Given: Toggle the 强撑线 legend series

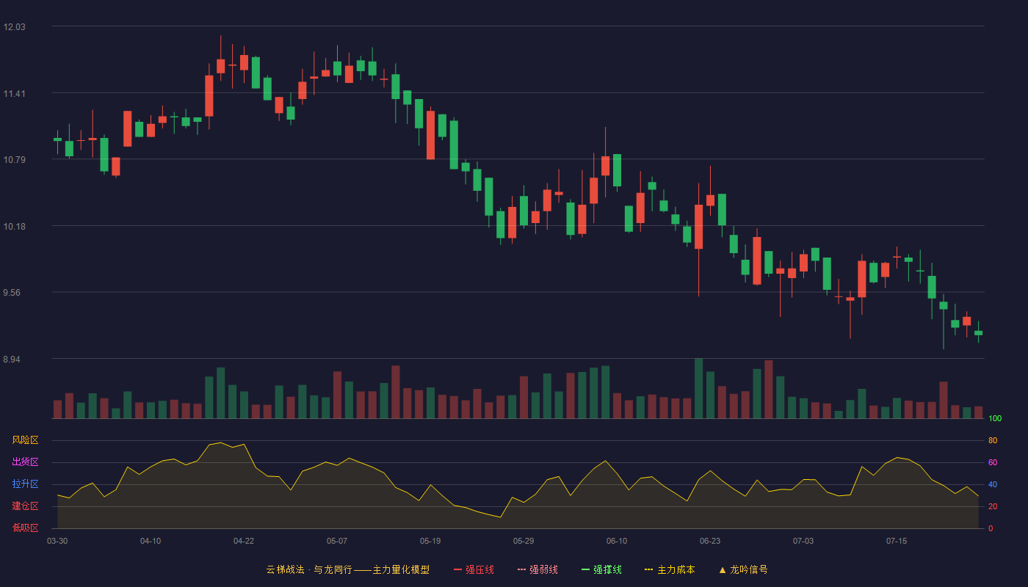Looking at the screenshot, I should 601,569.
